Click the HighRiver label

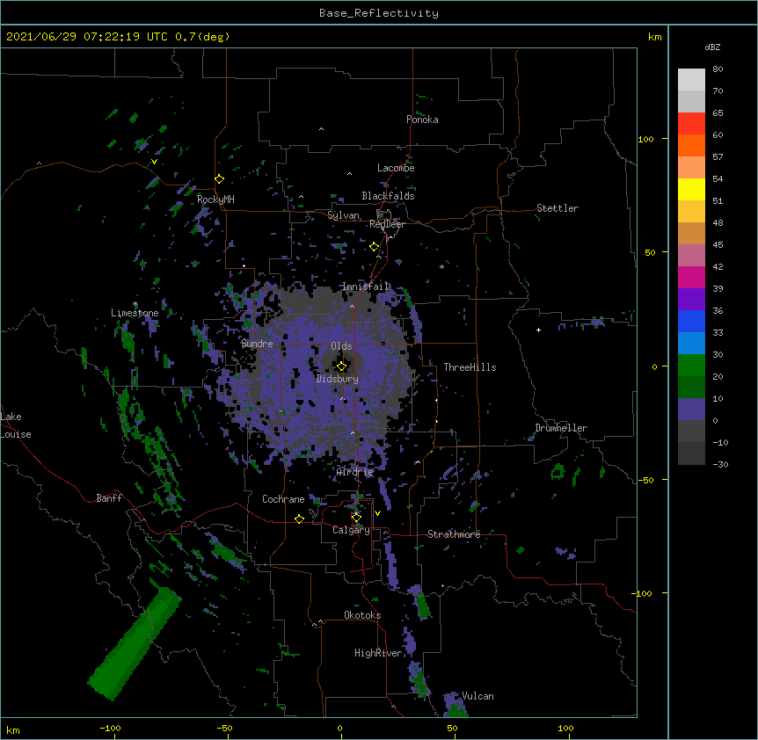pos(378,653)
